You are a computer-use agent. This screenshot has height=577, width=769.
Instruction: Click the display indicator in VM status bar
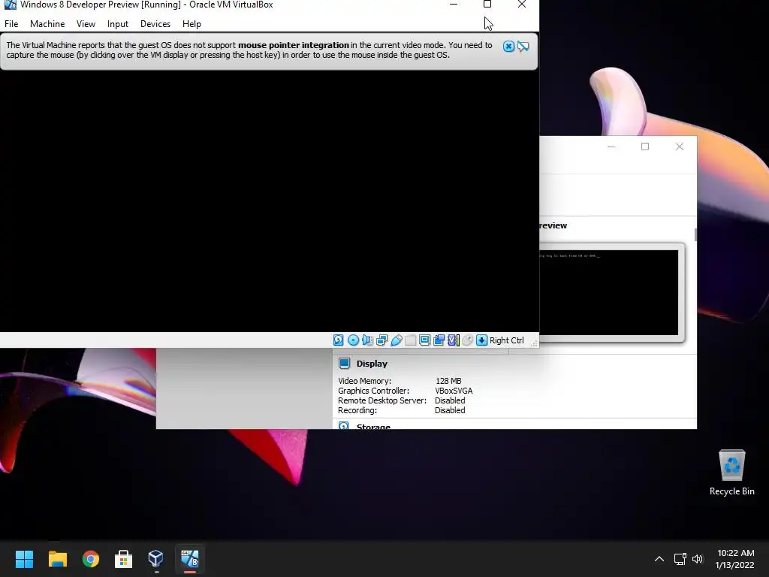pyautogui.click(x=425, y=340)
